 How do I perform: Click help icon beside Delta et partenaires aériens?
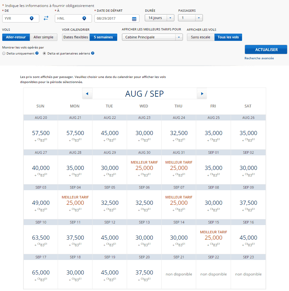(x=93, y=53)
